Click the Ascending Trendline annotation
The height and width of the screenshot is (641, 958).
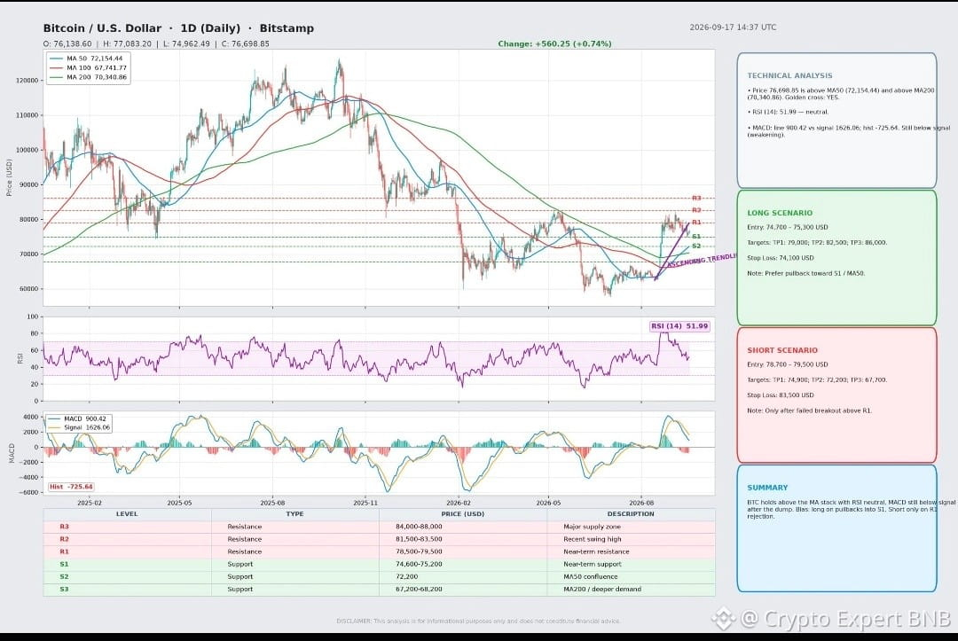(x=702, y=261)
